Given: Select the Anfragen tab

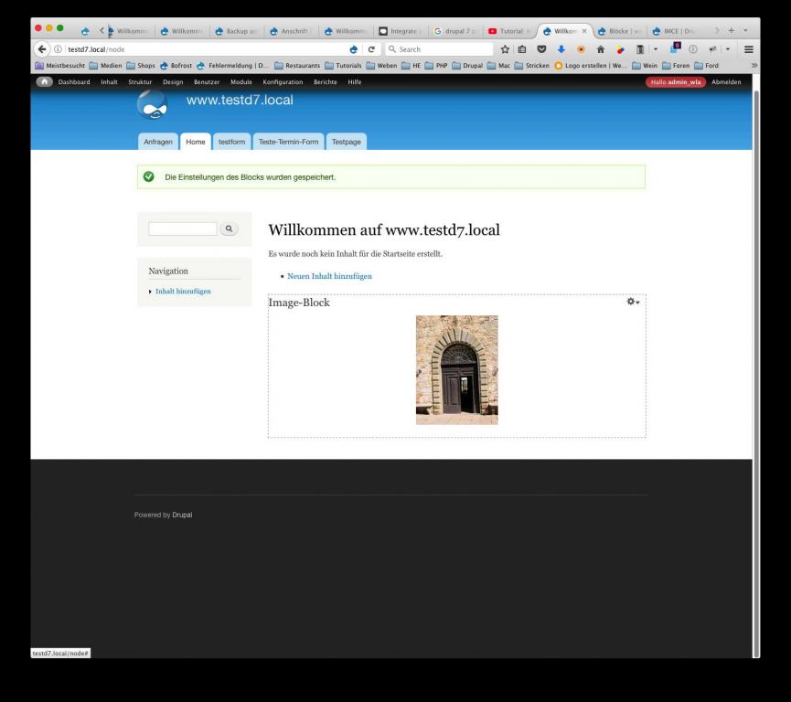Looking at the screenshot, I should pos(157,142).
